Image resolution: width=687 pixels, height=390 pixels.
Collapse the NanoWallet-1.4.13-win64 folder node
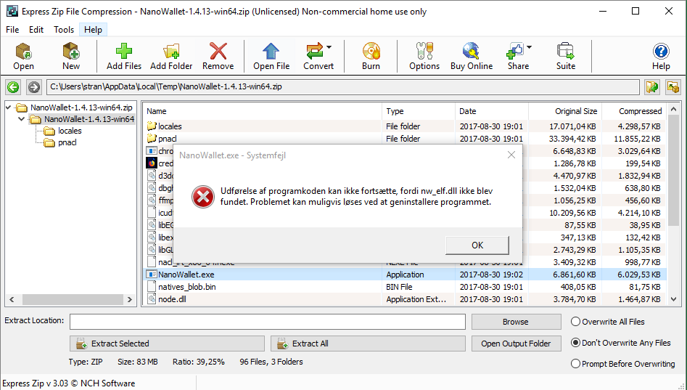(21, 119)
